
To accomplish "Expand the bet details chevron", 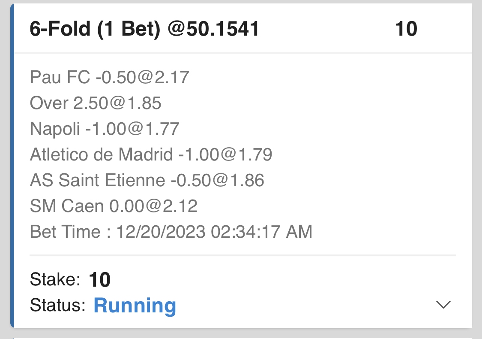I will coord(443,305).
